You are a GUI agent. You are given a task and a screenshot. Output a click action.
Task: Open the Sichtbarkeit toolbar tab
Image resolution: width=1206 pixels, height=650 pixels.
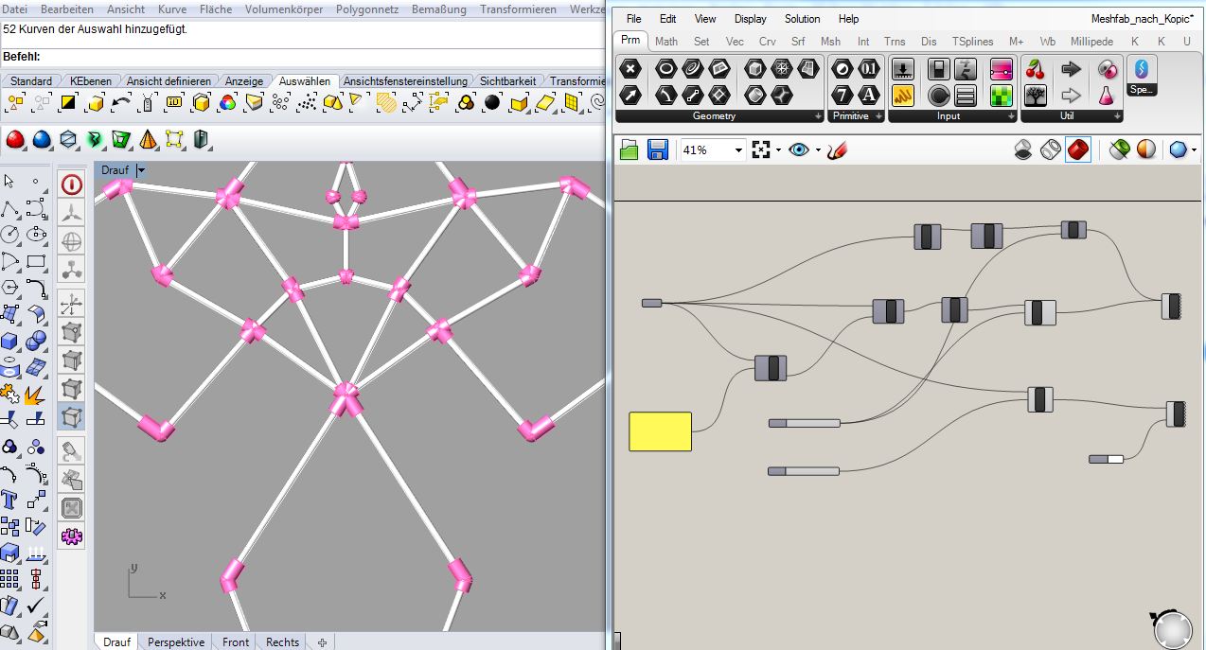pyautogui.click(x=507, y=81)
